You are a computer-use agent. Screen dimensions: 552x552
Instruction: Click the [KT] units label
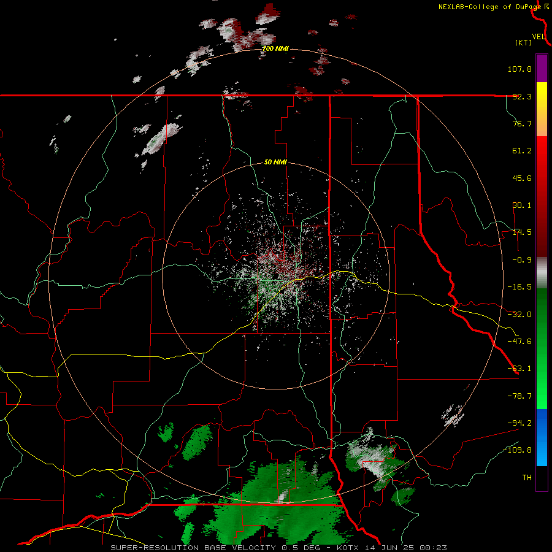pyautogui.click(x=524, y=42)
